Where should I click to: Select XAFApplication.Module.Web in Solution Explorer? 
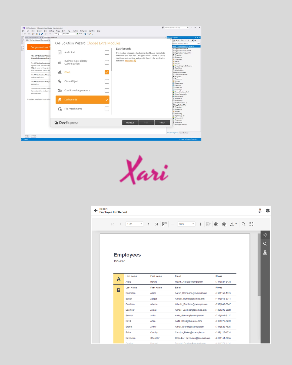point(182,51)
